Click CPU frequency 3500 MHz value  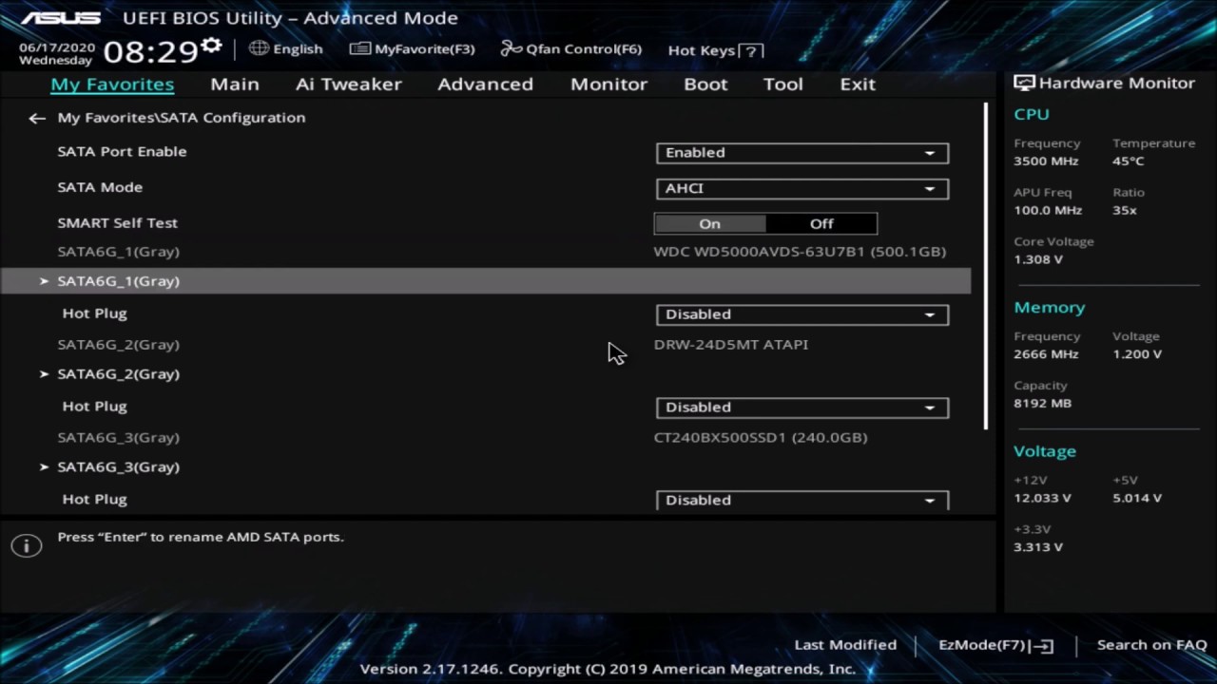click(1045, 161)
